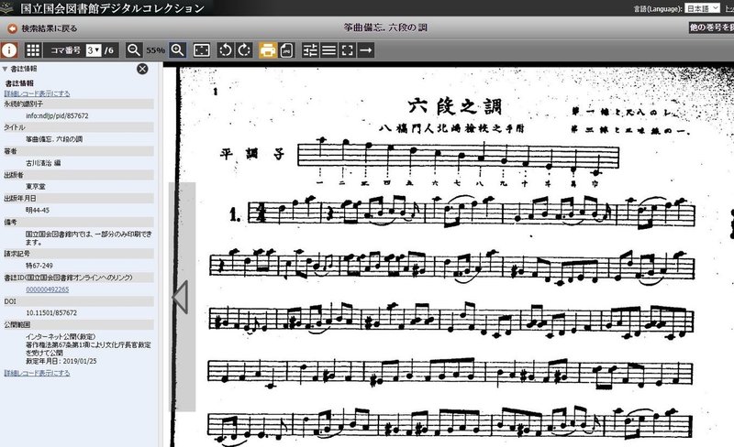Rotate the page clockwise
The height and width of the screenshot is (447, 734).
(x=244, y=50)
